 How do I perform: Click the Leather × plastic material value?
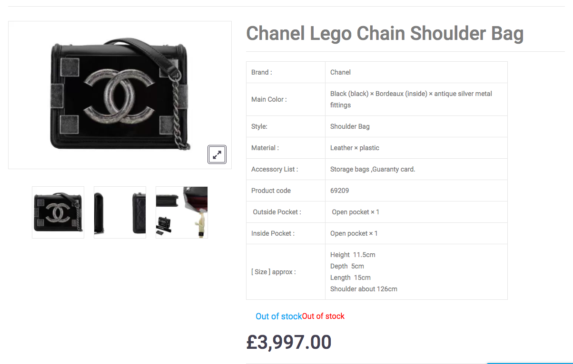pos(355,148)
